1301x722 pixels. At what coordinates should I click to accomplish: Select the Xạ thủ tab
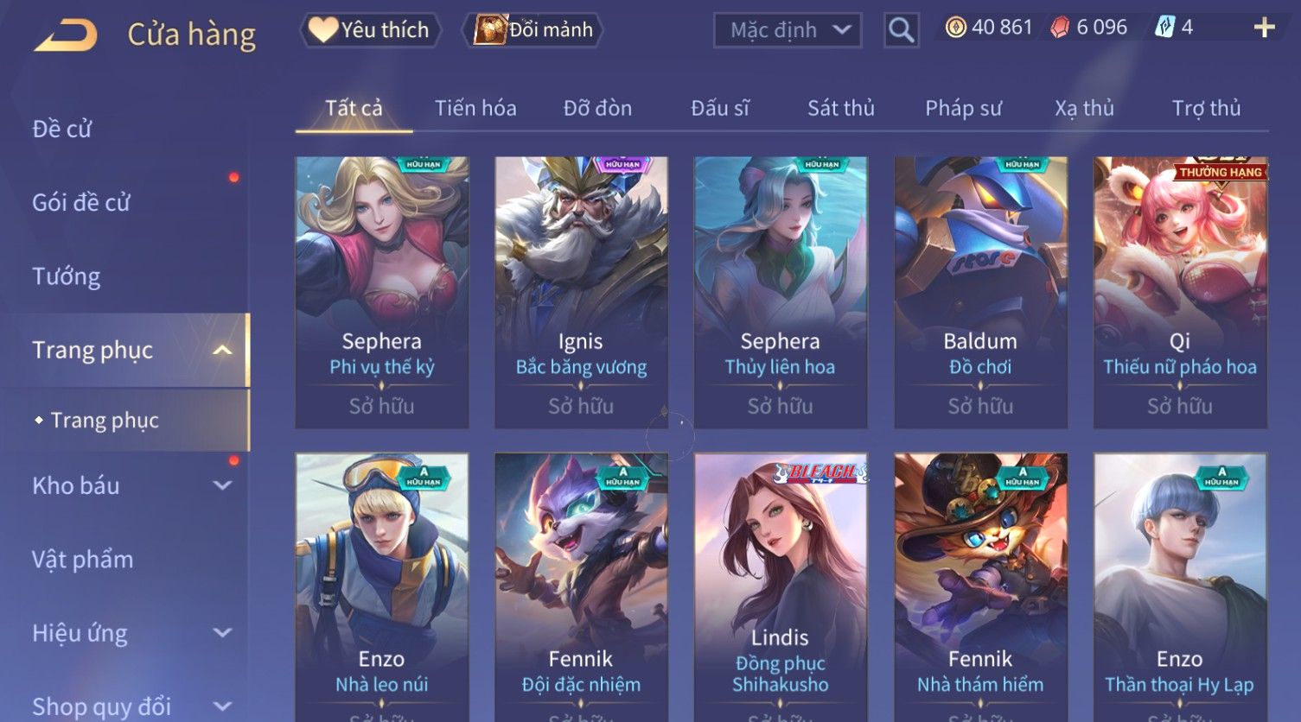(1084, 108)
